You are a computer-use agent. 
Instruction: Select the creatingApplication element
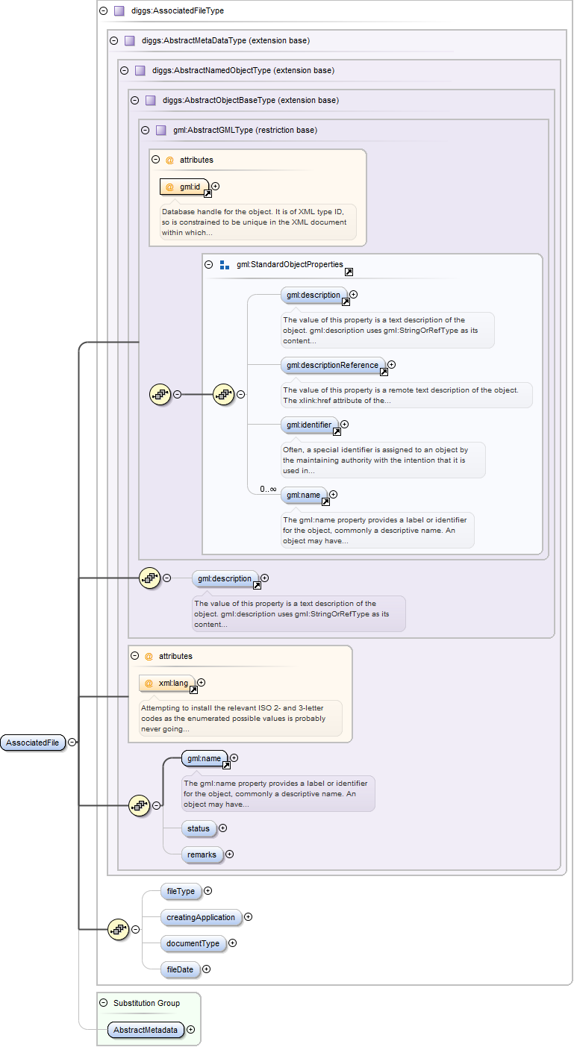pos(200,917)
